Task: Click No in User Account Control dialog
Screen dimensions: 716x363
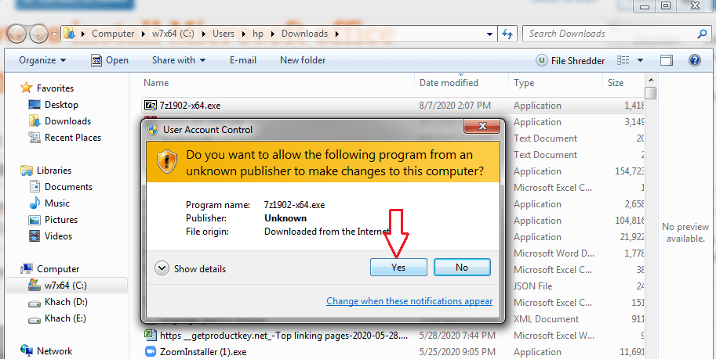Action: pyautogui.click(x=462, y=268)
